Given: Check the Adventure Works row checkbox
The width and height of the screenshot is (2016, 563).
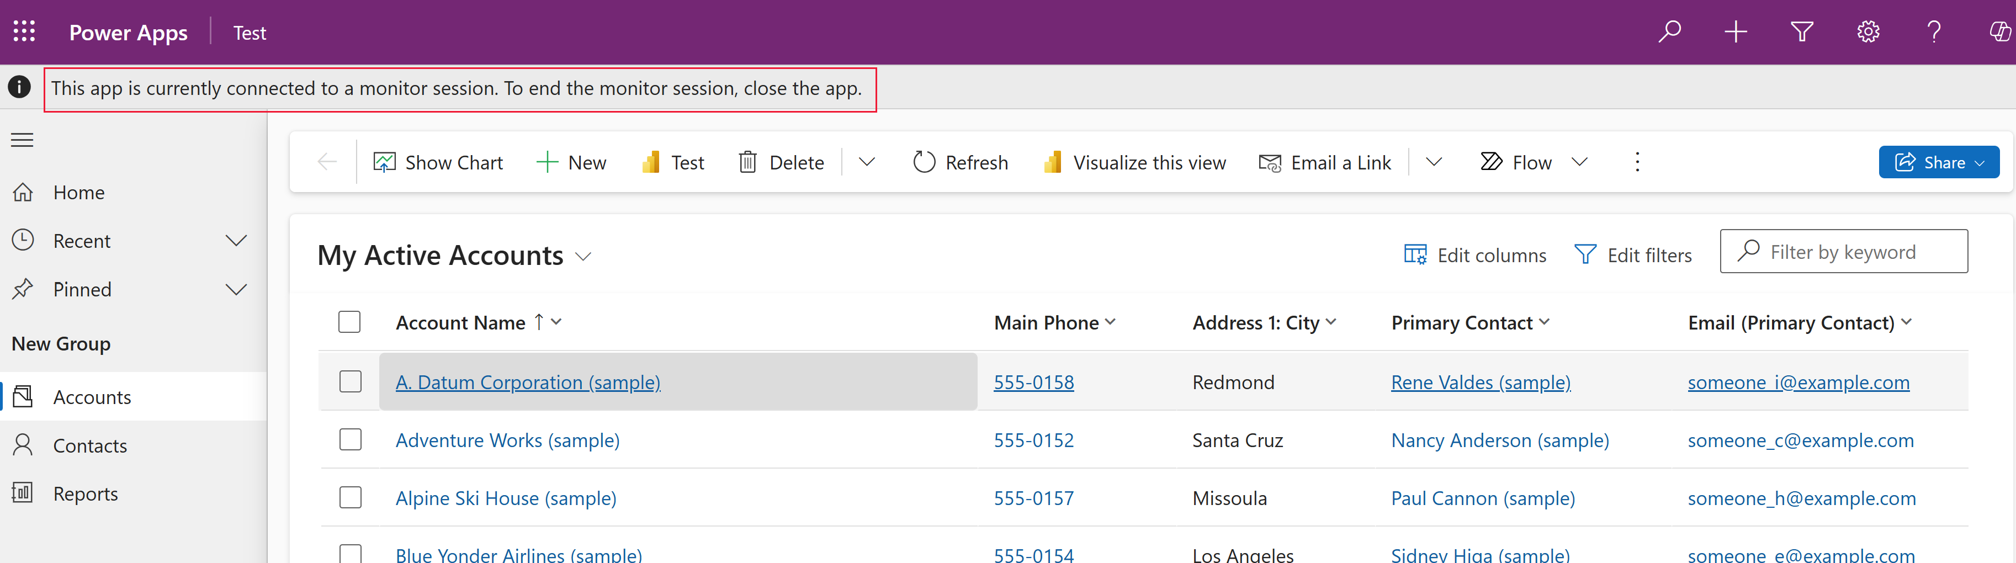Looking at the screenshot, I should (x=350, y=439).
